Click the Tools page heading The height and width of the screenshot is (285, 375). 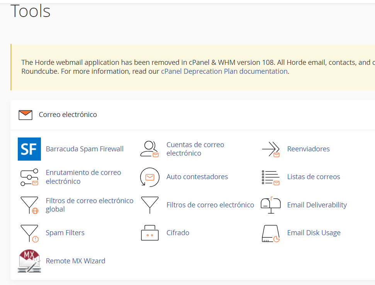(31, 11)
